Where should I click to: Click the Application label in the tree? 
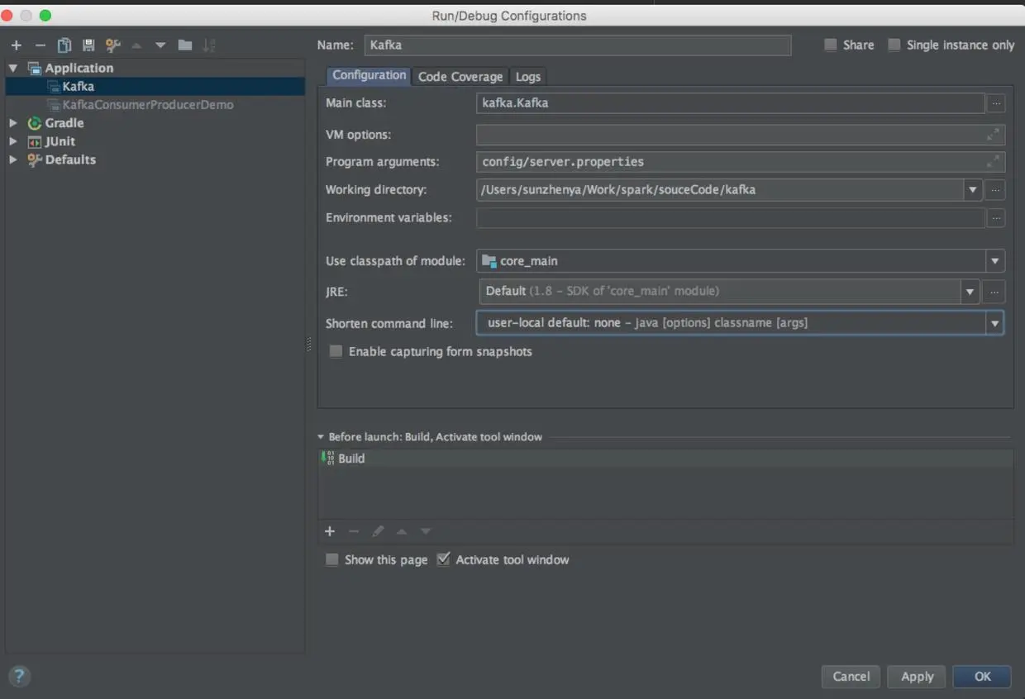pos(79,68)
